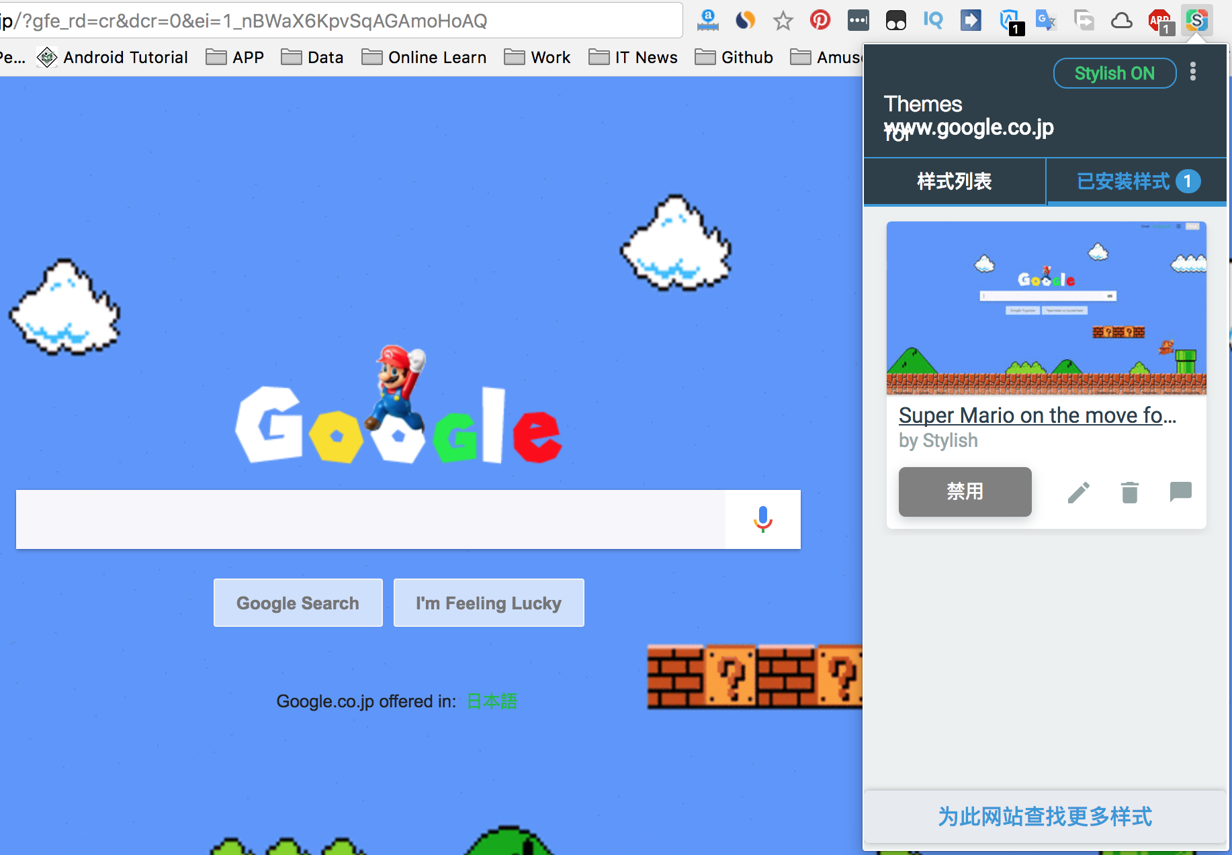Click the Pinterest save button extension
Screen dimensions: 1232x855
click(820, 20)
